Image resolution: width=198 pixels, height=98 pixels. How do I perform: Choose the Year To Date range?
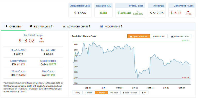click(x=130, y=93)
